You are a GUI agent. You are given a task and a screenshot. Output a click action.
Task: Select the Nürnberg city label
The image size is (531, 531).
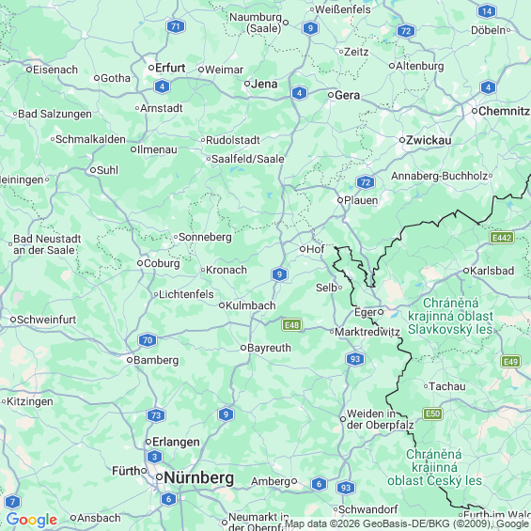tap(199, 478)
